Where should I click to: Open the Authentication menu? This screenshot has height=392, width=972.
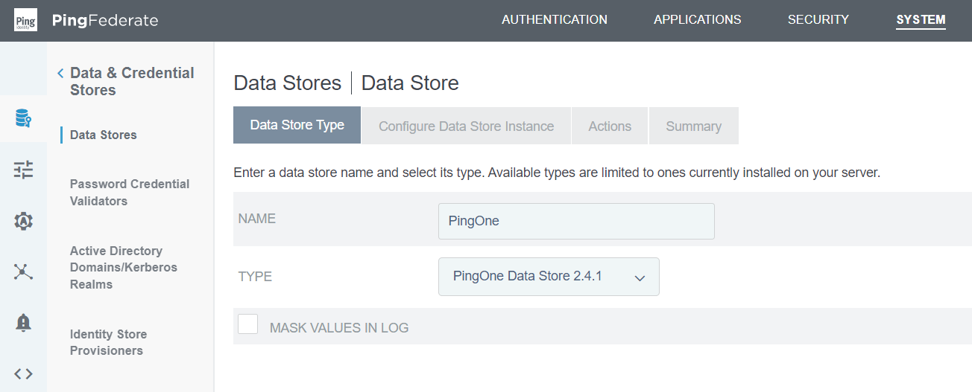554,20
